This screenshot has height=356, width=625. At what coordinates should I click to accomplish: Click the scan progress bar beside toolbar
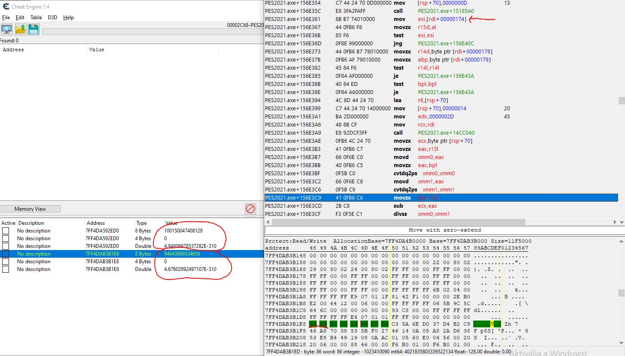[x=150, y=32]
